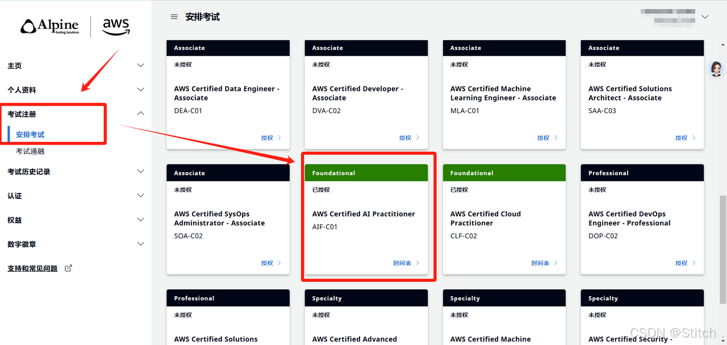Click 授权 on AWS Certified Data Engineer card
The height and width of the screenshot is (345, 727).
267,138
